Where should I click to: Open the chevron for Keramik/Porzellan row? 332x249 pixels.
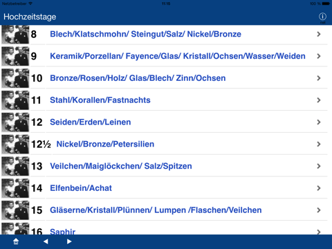(x=319, y=56)
